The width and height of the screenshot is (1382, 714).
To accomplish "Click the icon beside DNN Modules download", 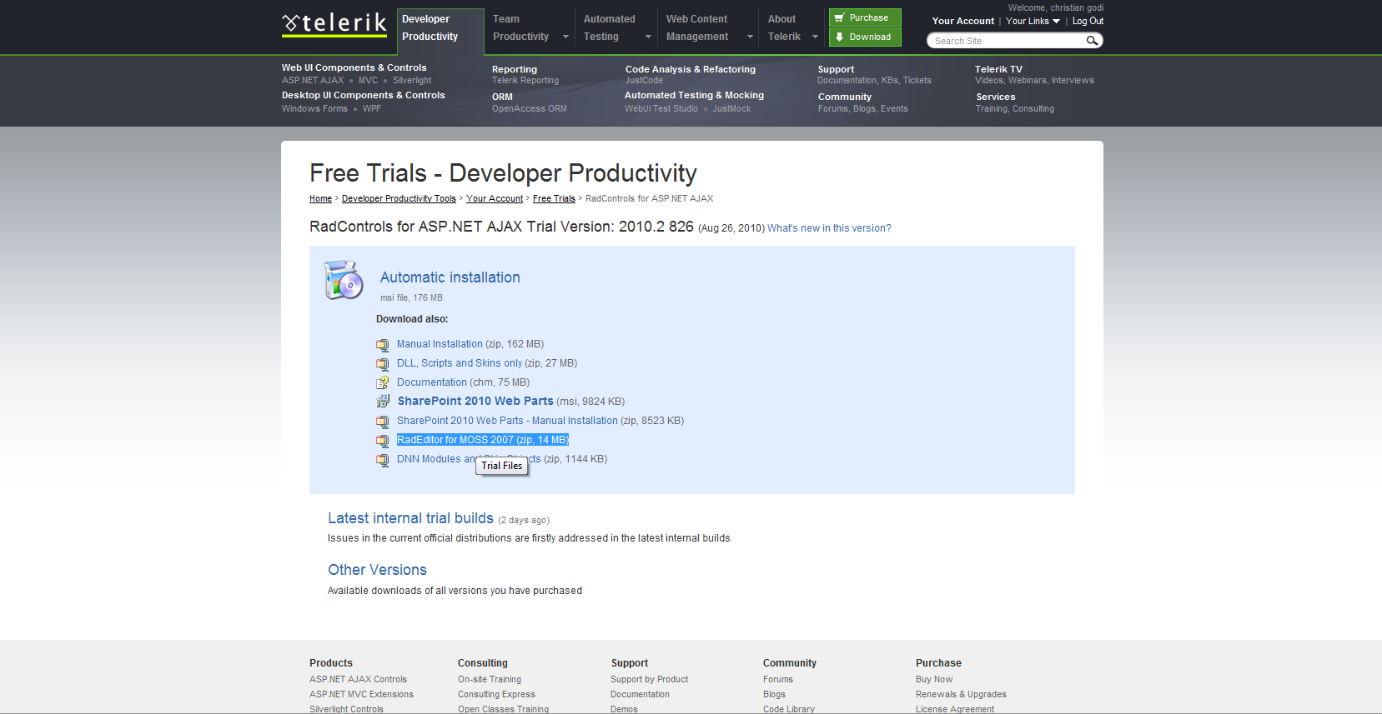I will 383,460.
